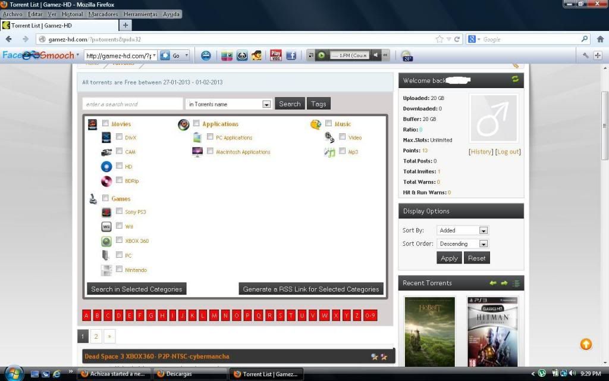The height and width of the screenshot is (381, 609).
Task: Open the 'in Torrents name' dropdown
Action: coord(229,104)
